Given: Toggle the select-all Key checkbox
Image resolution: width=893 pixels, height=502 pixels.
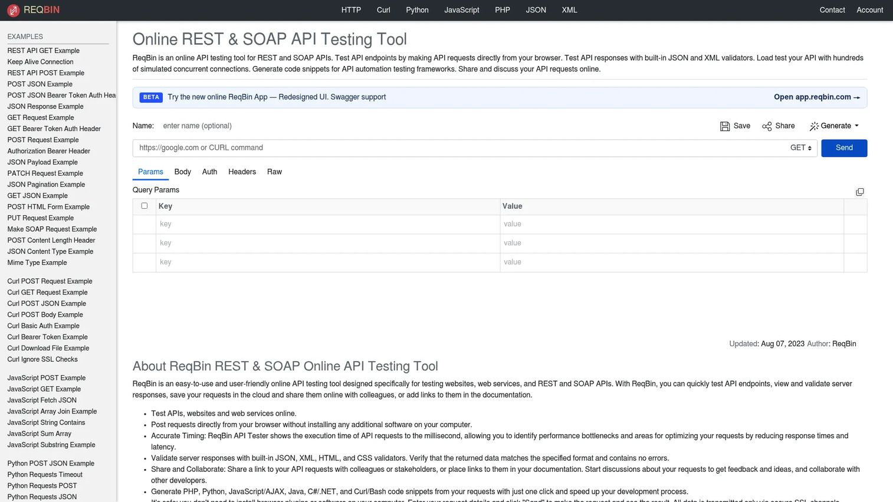Looking at the screenshot, I should tap(145, 206).
